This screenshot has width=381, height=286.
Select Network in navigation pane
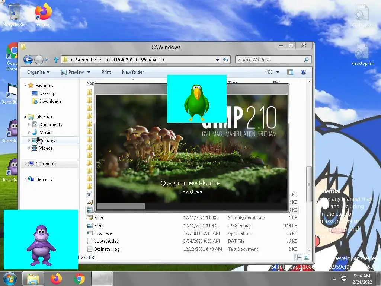click(44, 179)
